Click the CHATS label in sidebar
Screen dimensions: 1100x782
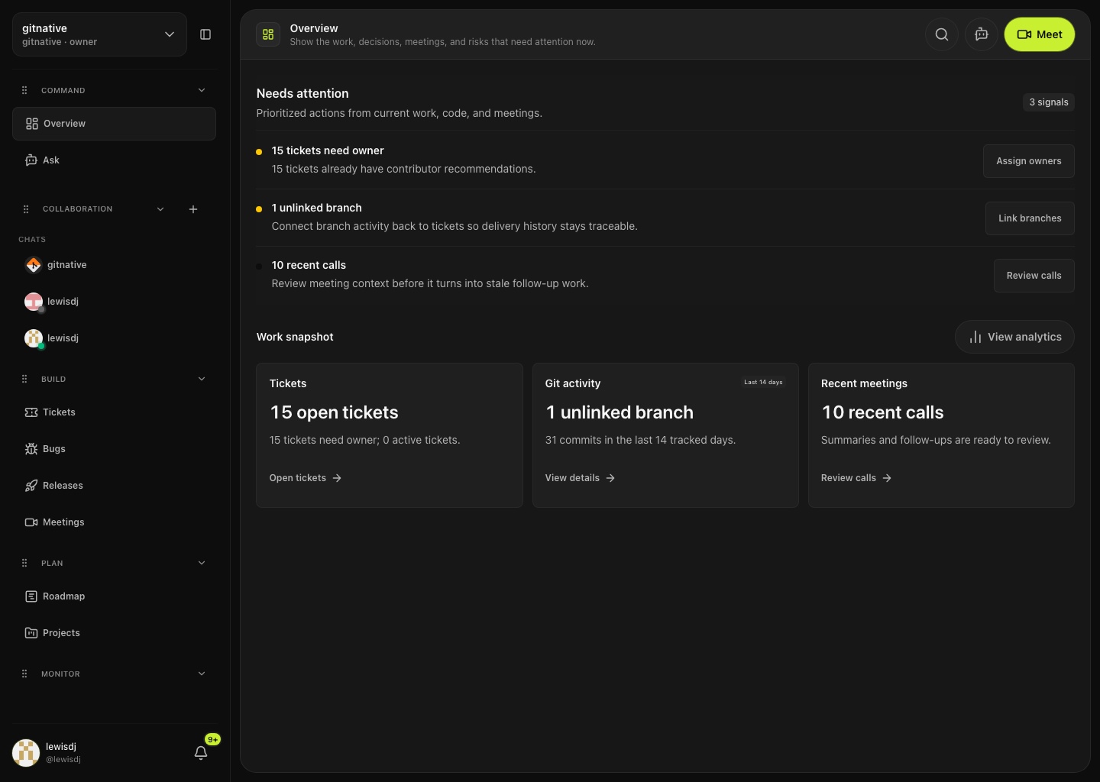pyautogui.click(x=32, y=240)
